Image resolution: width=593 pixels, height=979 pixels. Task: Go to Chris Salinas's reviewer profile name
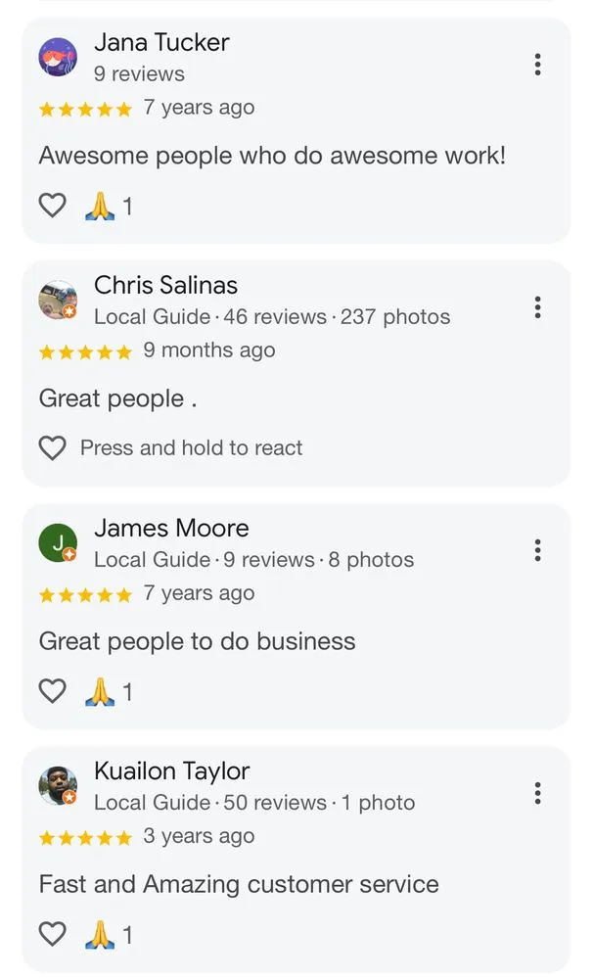click(x=165, y=285)
